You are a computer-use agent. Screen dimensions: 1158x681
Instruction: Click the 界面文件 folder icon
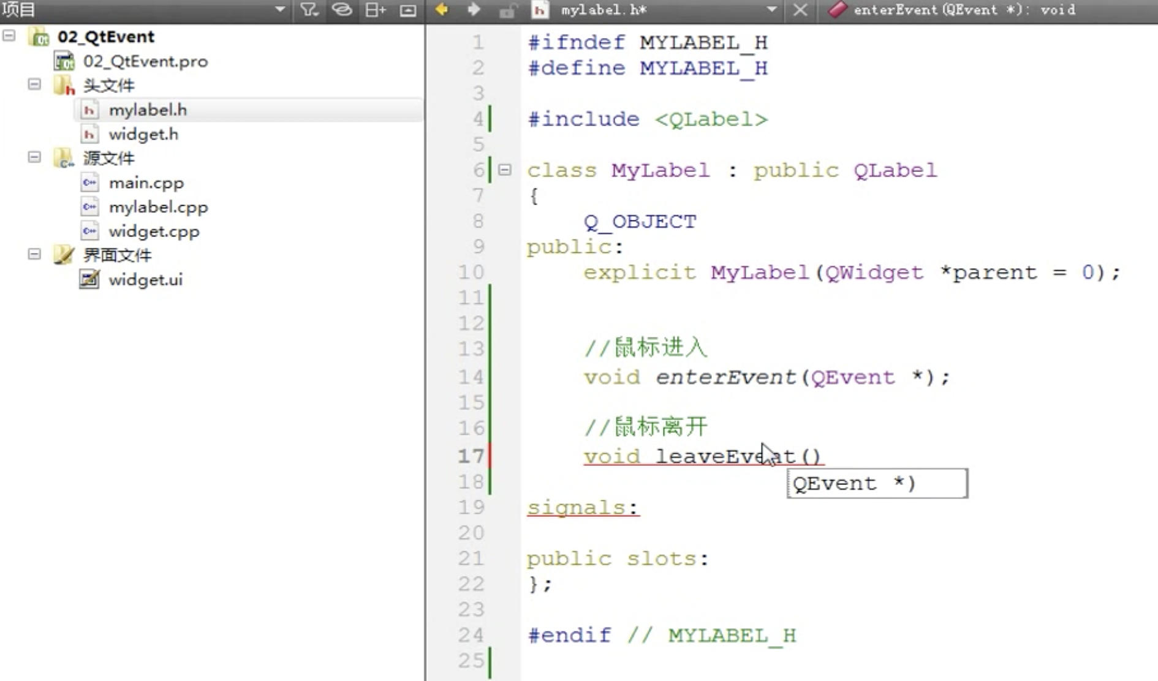tap(64, 255)
